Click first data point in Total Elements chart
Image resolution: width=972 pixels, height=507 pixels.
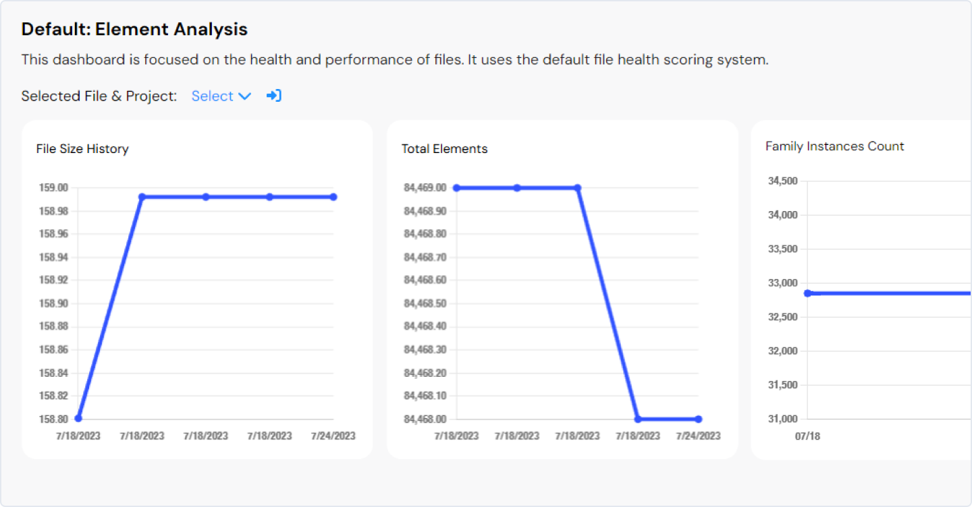[x=456, y=188]
